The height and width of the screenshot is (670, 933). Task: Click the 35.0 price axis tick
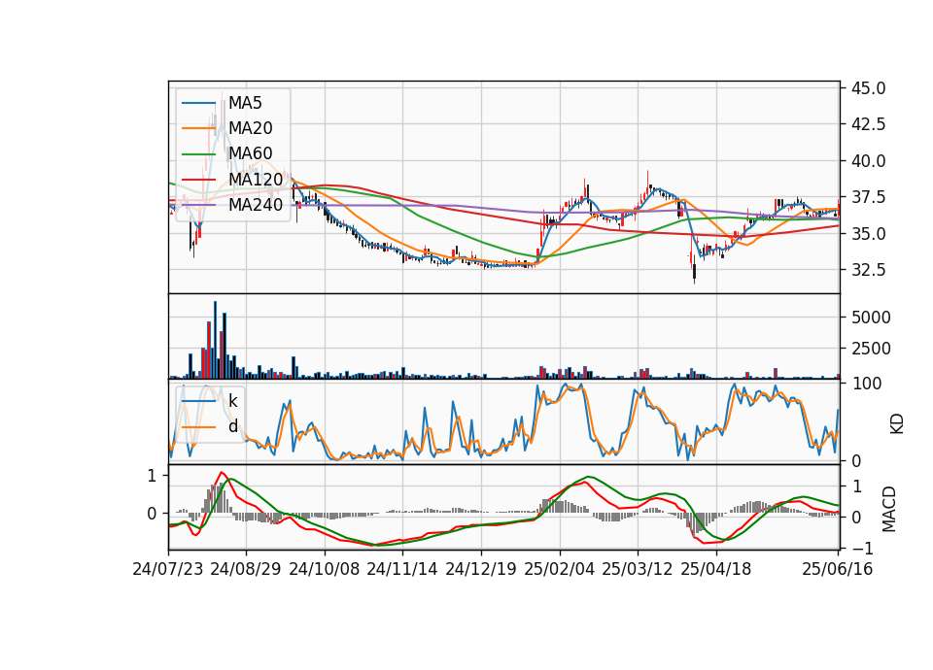869,233
